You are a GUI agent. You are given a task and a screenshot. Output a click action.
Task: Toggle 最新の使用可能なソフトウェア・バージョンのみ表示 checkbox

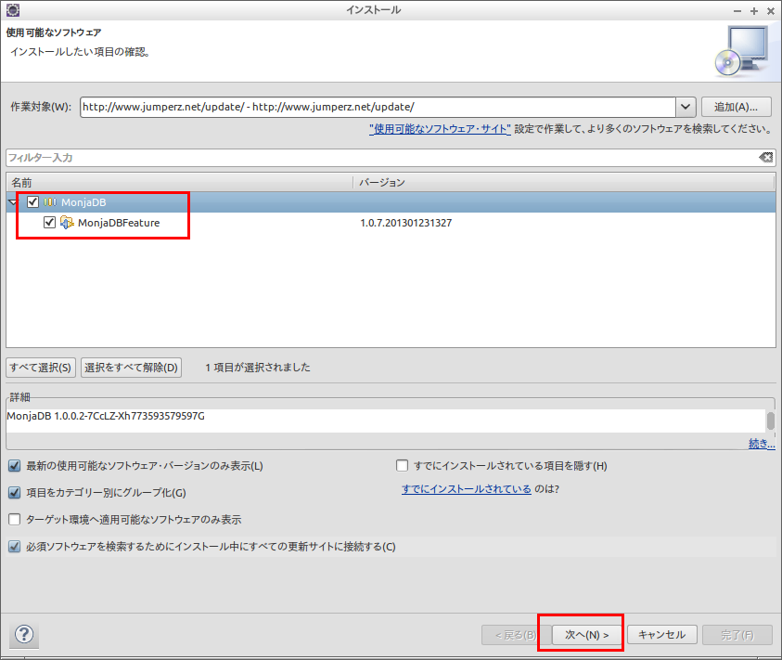pyautogui.click(x=15, y=466)
